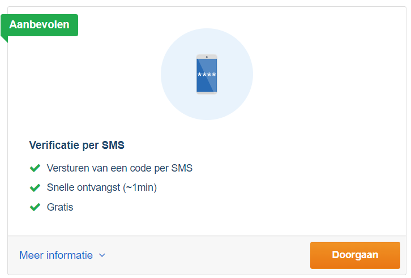Click the green checkmark beside Versturen van een code
Viewport: 411px width, 278px height.
tap(35, 168)
